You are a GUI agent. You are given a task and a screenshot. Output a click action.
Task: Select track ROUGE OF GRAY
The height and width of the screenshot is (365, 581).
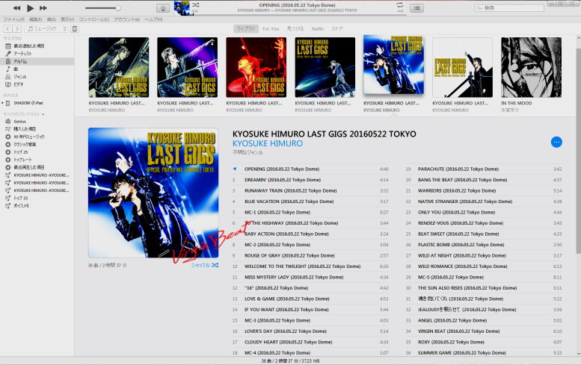pyautogui.click(x=310, y=255)
